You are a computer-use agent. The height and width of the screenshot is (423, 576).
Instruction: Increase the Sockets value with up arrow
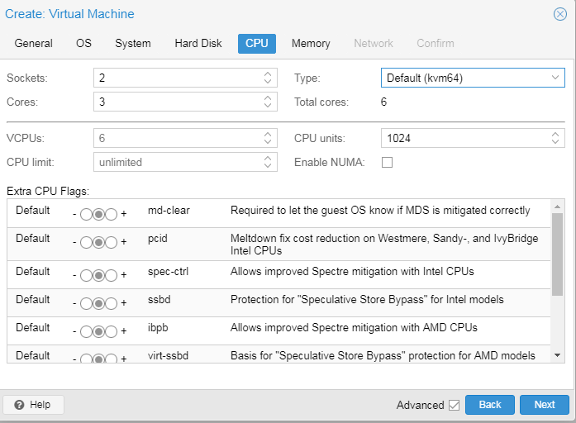tap(268, 74)
